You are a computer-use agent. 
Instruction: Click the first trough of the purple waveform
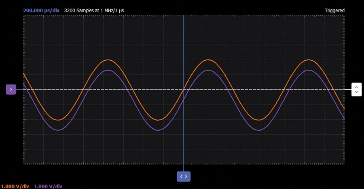(x=58, y=130)
